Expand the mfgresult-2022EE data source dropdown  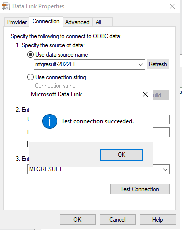pyautogui.click(x=141, y=64)
